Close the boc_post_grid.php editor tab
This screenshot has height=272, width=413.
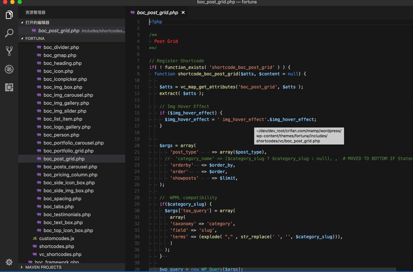point(183,12)
